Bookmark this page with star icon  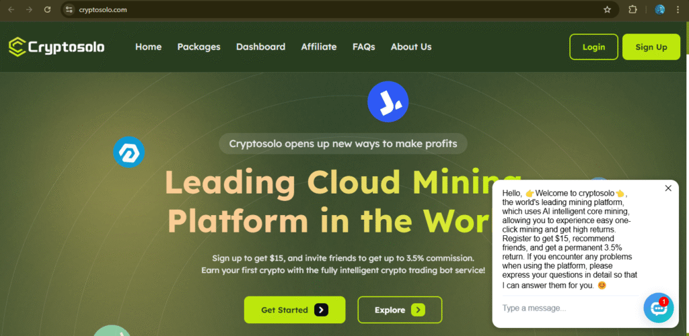point(608,9)
